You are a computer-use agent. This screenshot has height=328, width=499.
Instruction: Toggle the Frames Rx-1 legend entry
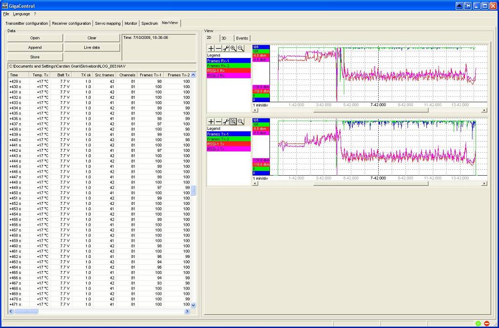coord(229,61)
